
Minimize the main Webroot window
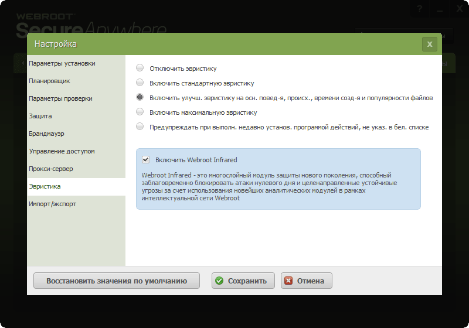[439, 9]
